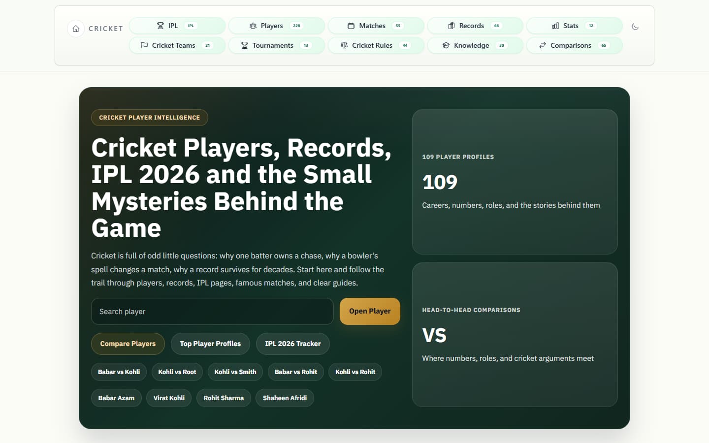
Task: Click the 55 count badge on Matches
Action: point(398,26)
